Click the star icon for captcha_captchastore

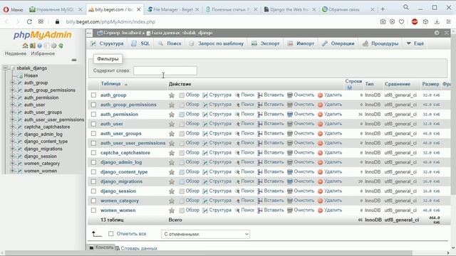point(172,153)
